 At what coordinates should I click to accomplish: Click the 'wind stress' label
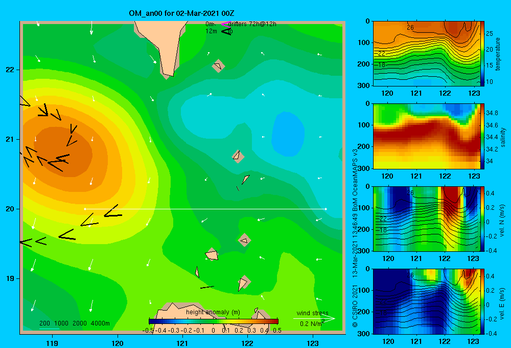click(313, 313)
